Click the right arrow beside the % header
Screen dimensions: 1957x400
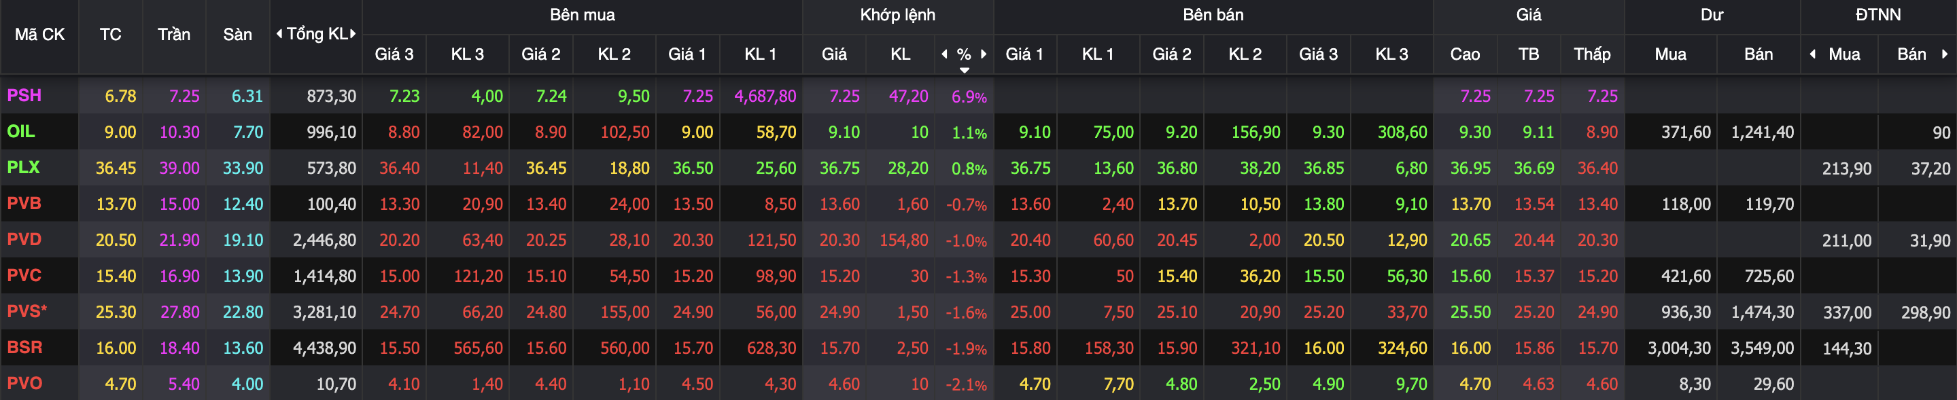[x=984, y=54]
